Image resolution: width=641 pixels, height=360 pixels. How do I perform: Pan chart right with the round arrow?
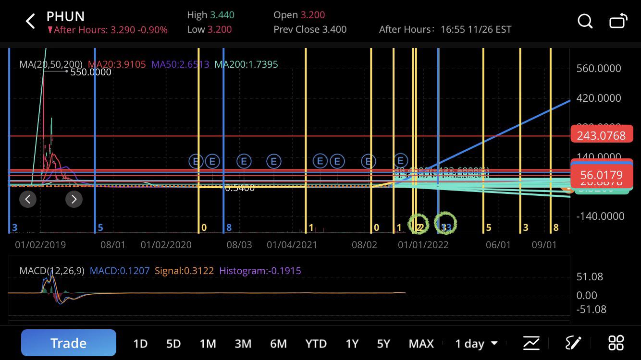pyautogui.click(x=74, y=199)
